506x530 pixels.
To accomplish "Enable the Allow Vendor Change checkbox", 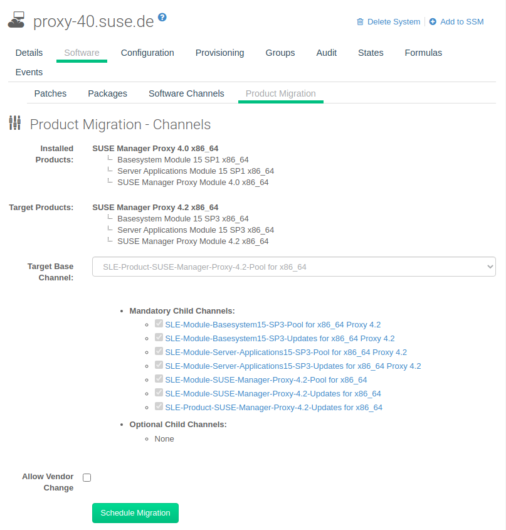I will click(87, 477).
